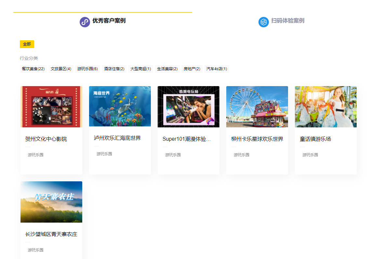369x259 pixels.
Task: Open the 童话镇游乐场 carousel thumbnail
Action: pyautogui.click(x=325, y=106)
